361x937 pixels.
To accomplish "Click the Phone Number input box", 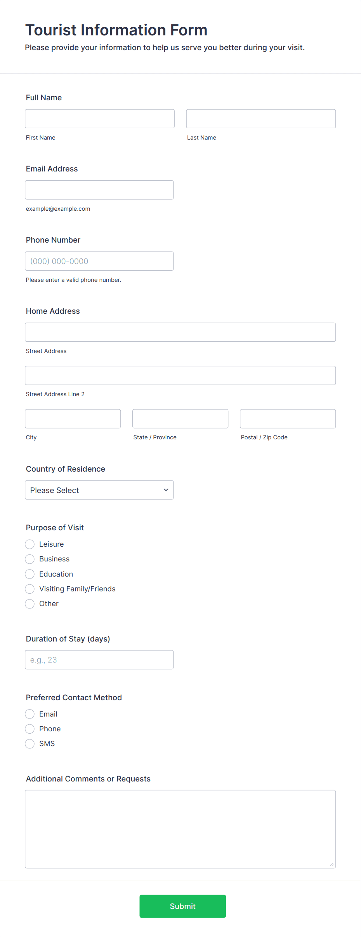I will click(99, 261).
